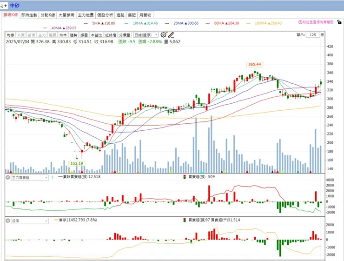Expand the 主力買賣超 indicator dropdown
This screenshot has width=344, height=261.
coord(30,178)
